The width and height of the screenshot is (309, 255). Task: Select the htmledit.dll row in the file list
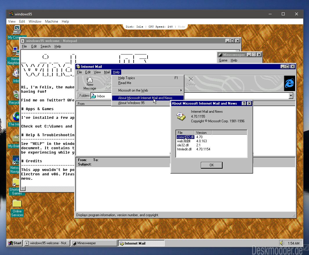tap(184, 149)
